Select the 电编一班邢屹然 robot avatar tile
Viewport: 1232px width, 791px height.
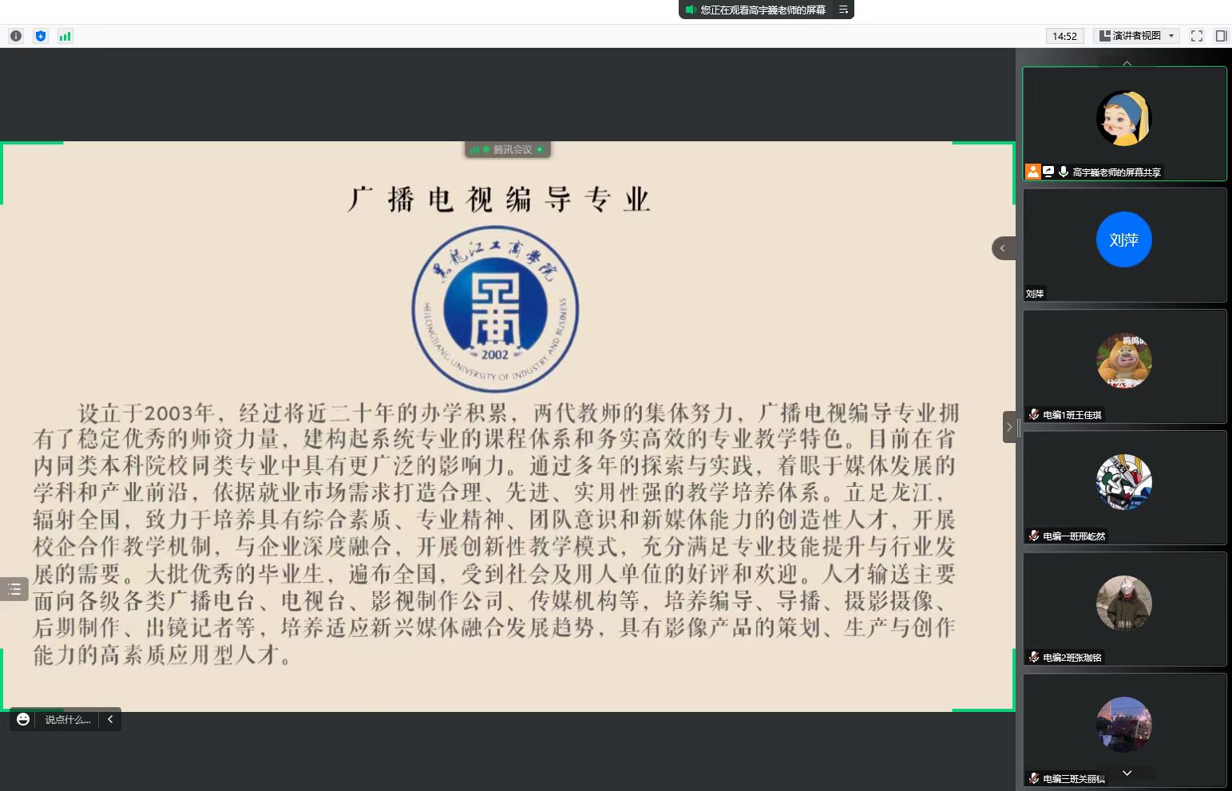(x=1124, y=488)
